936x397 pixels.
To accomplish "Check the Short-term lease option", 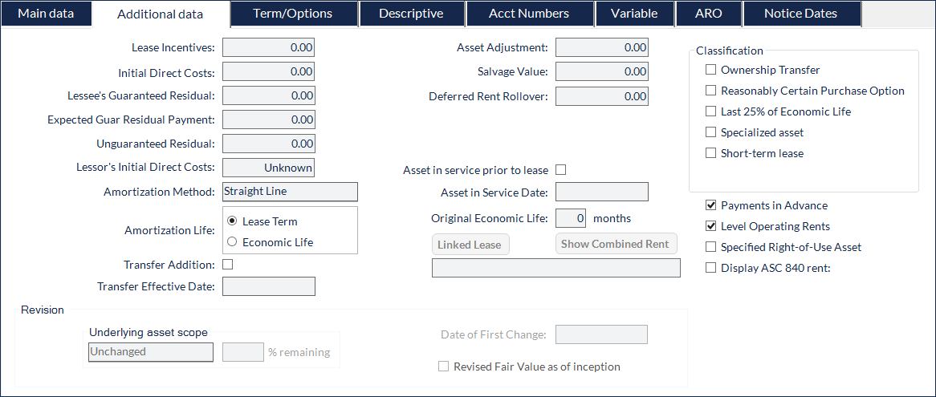I will click(710, 153).
